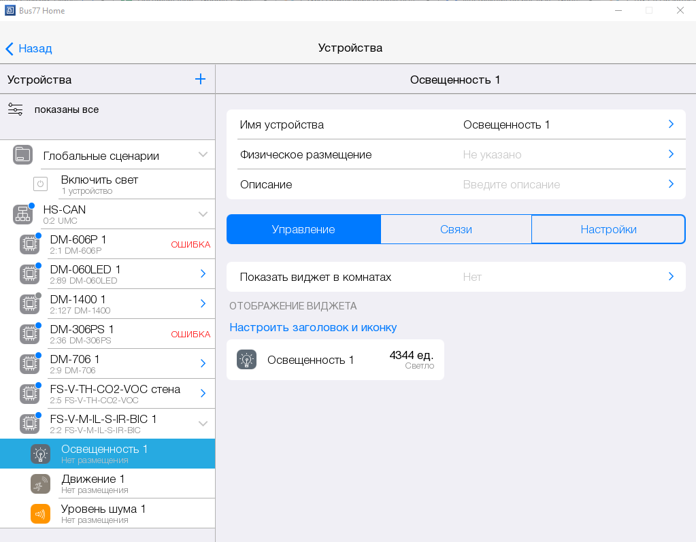Switch to the Связи tab
696x542 pixels.
point(456,229)
